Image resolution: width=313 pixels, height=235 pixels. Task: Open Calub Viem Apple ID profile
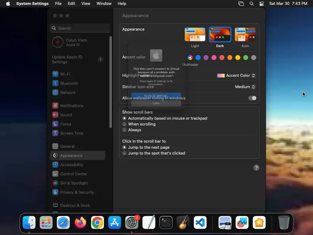point(78,42)
